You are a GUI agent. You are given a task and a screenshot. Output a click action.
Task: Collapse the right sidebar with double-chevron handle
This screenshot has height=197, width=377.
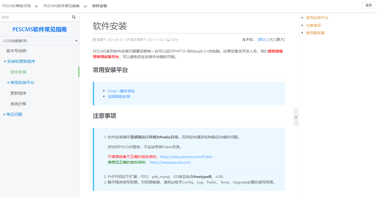(x=296, y=117)
